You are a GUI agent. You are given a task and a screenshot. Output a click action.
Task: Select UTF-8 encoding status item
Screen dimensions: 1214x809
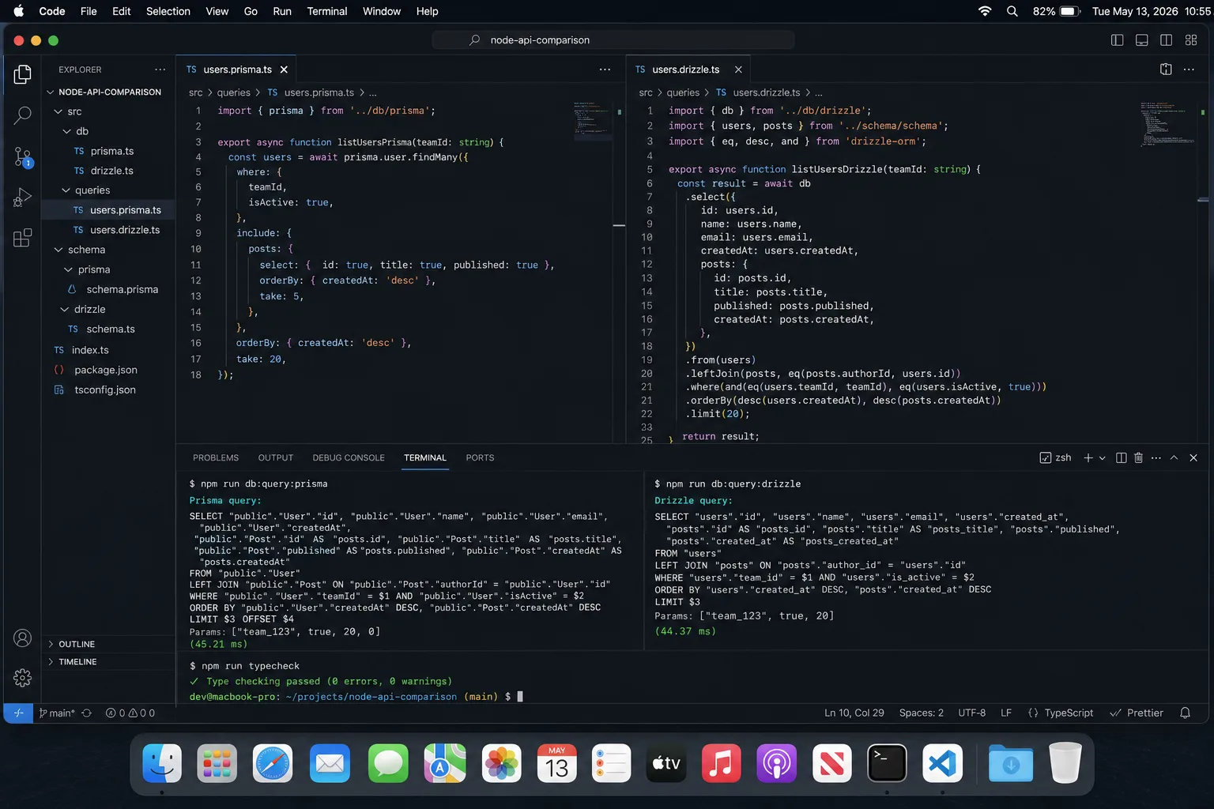coord(972,713)
